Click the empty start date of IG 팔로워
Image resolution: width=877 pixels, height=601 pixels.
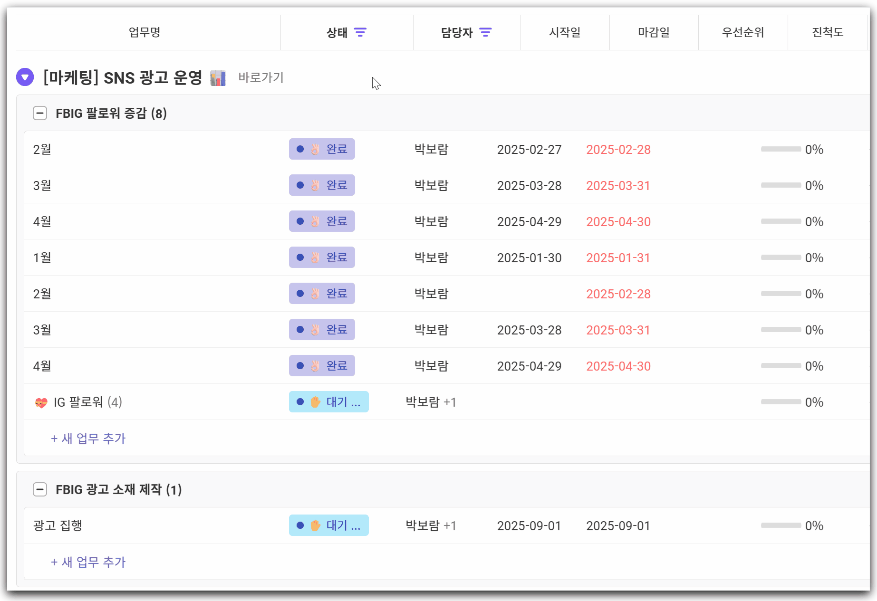[529, 402]
